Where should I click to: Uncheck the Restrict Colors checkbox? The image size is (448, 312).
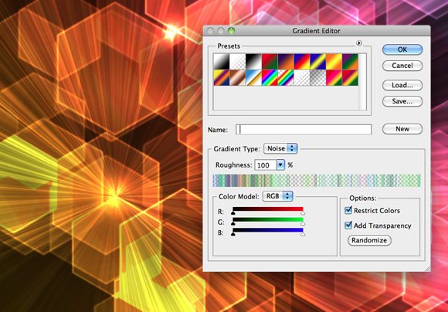pos(348,211)
